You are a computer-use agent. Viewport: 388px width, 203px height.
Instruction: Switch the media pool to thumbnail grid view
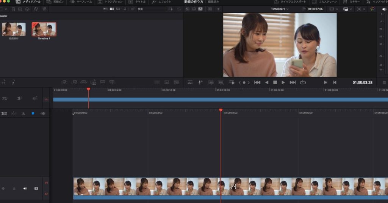pos(112,9)
